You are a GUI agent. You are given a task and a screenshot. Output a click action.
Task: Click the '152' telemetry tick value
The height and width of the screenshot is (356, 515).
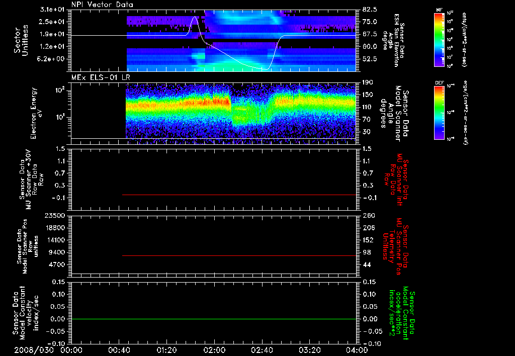369,240
